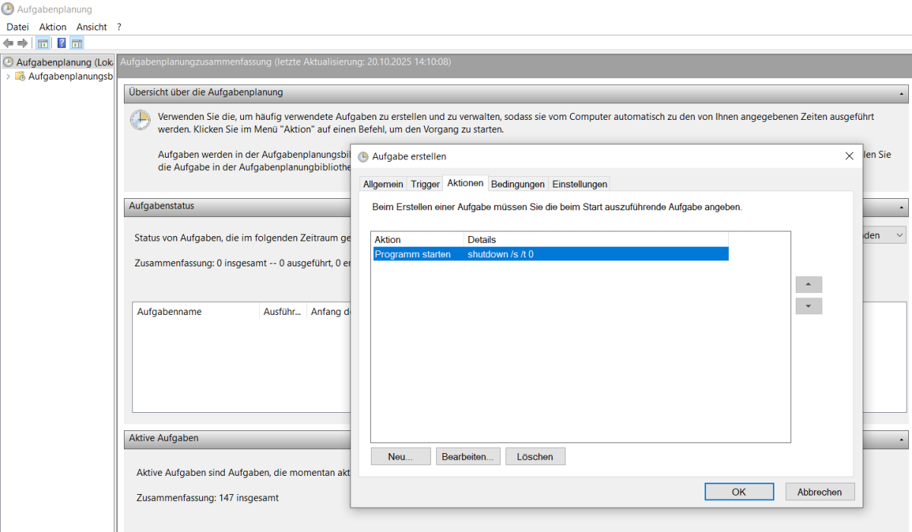This screenshot has height=532, width=912.
Task: Switch to the Bedingungen tab
Action: click(518, 183)
